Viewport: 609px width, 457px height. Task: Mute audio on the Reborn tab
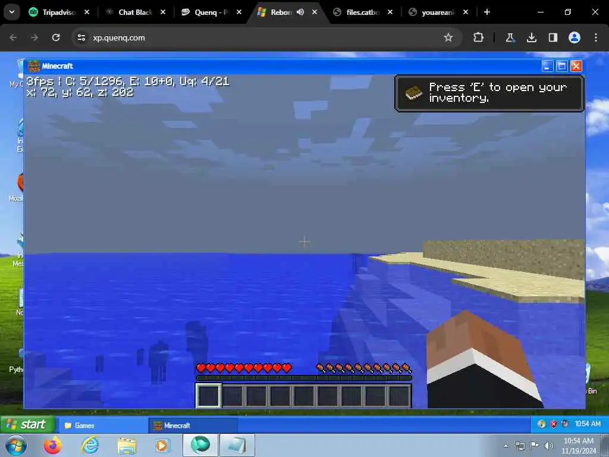[300, 12]
